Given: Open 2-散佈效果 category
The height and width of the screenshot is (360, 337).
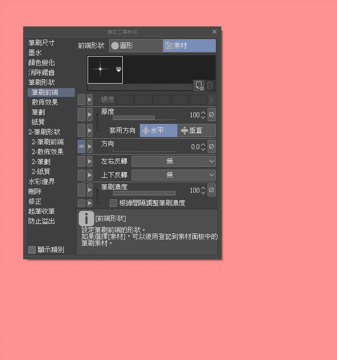Looking at the screenshot, I should click(x=47, y=152).
